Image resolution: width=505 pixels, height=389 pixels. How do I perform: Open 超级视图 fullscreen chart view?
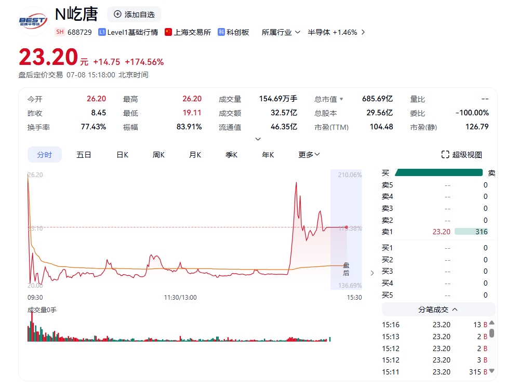point(461,155)
